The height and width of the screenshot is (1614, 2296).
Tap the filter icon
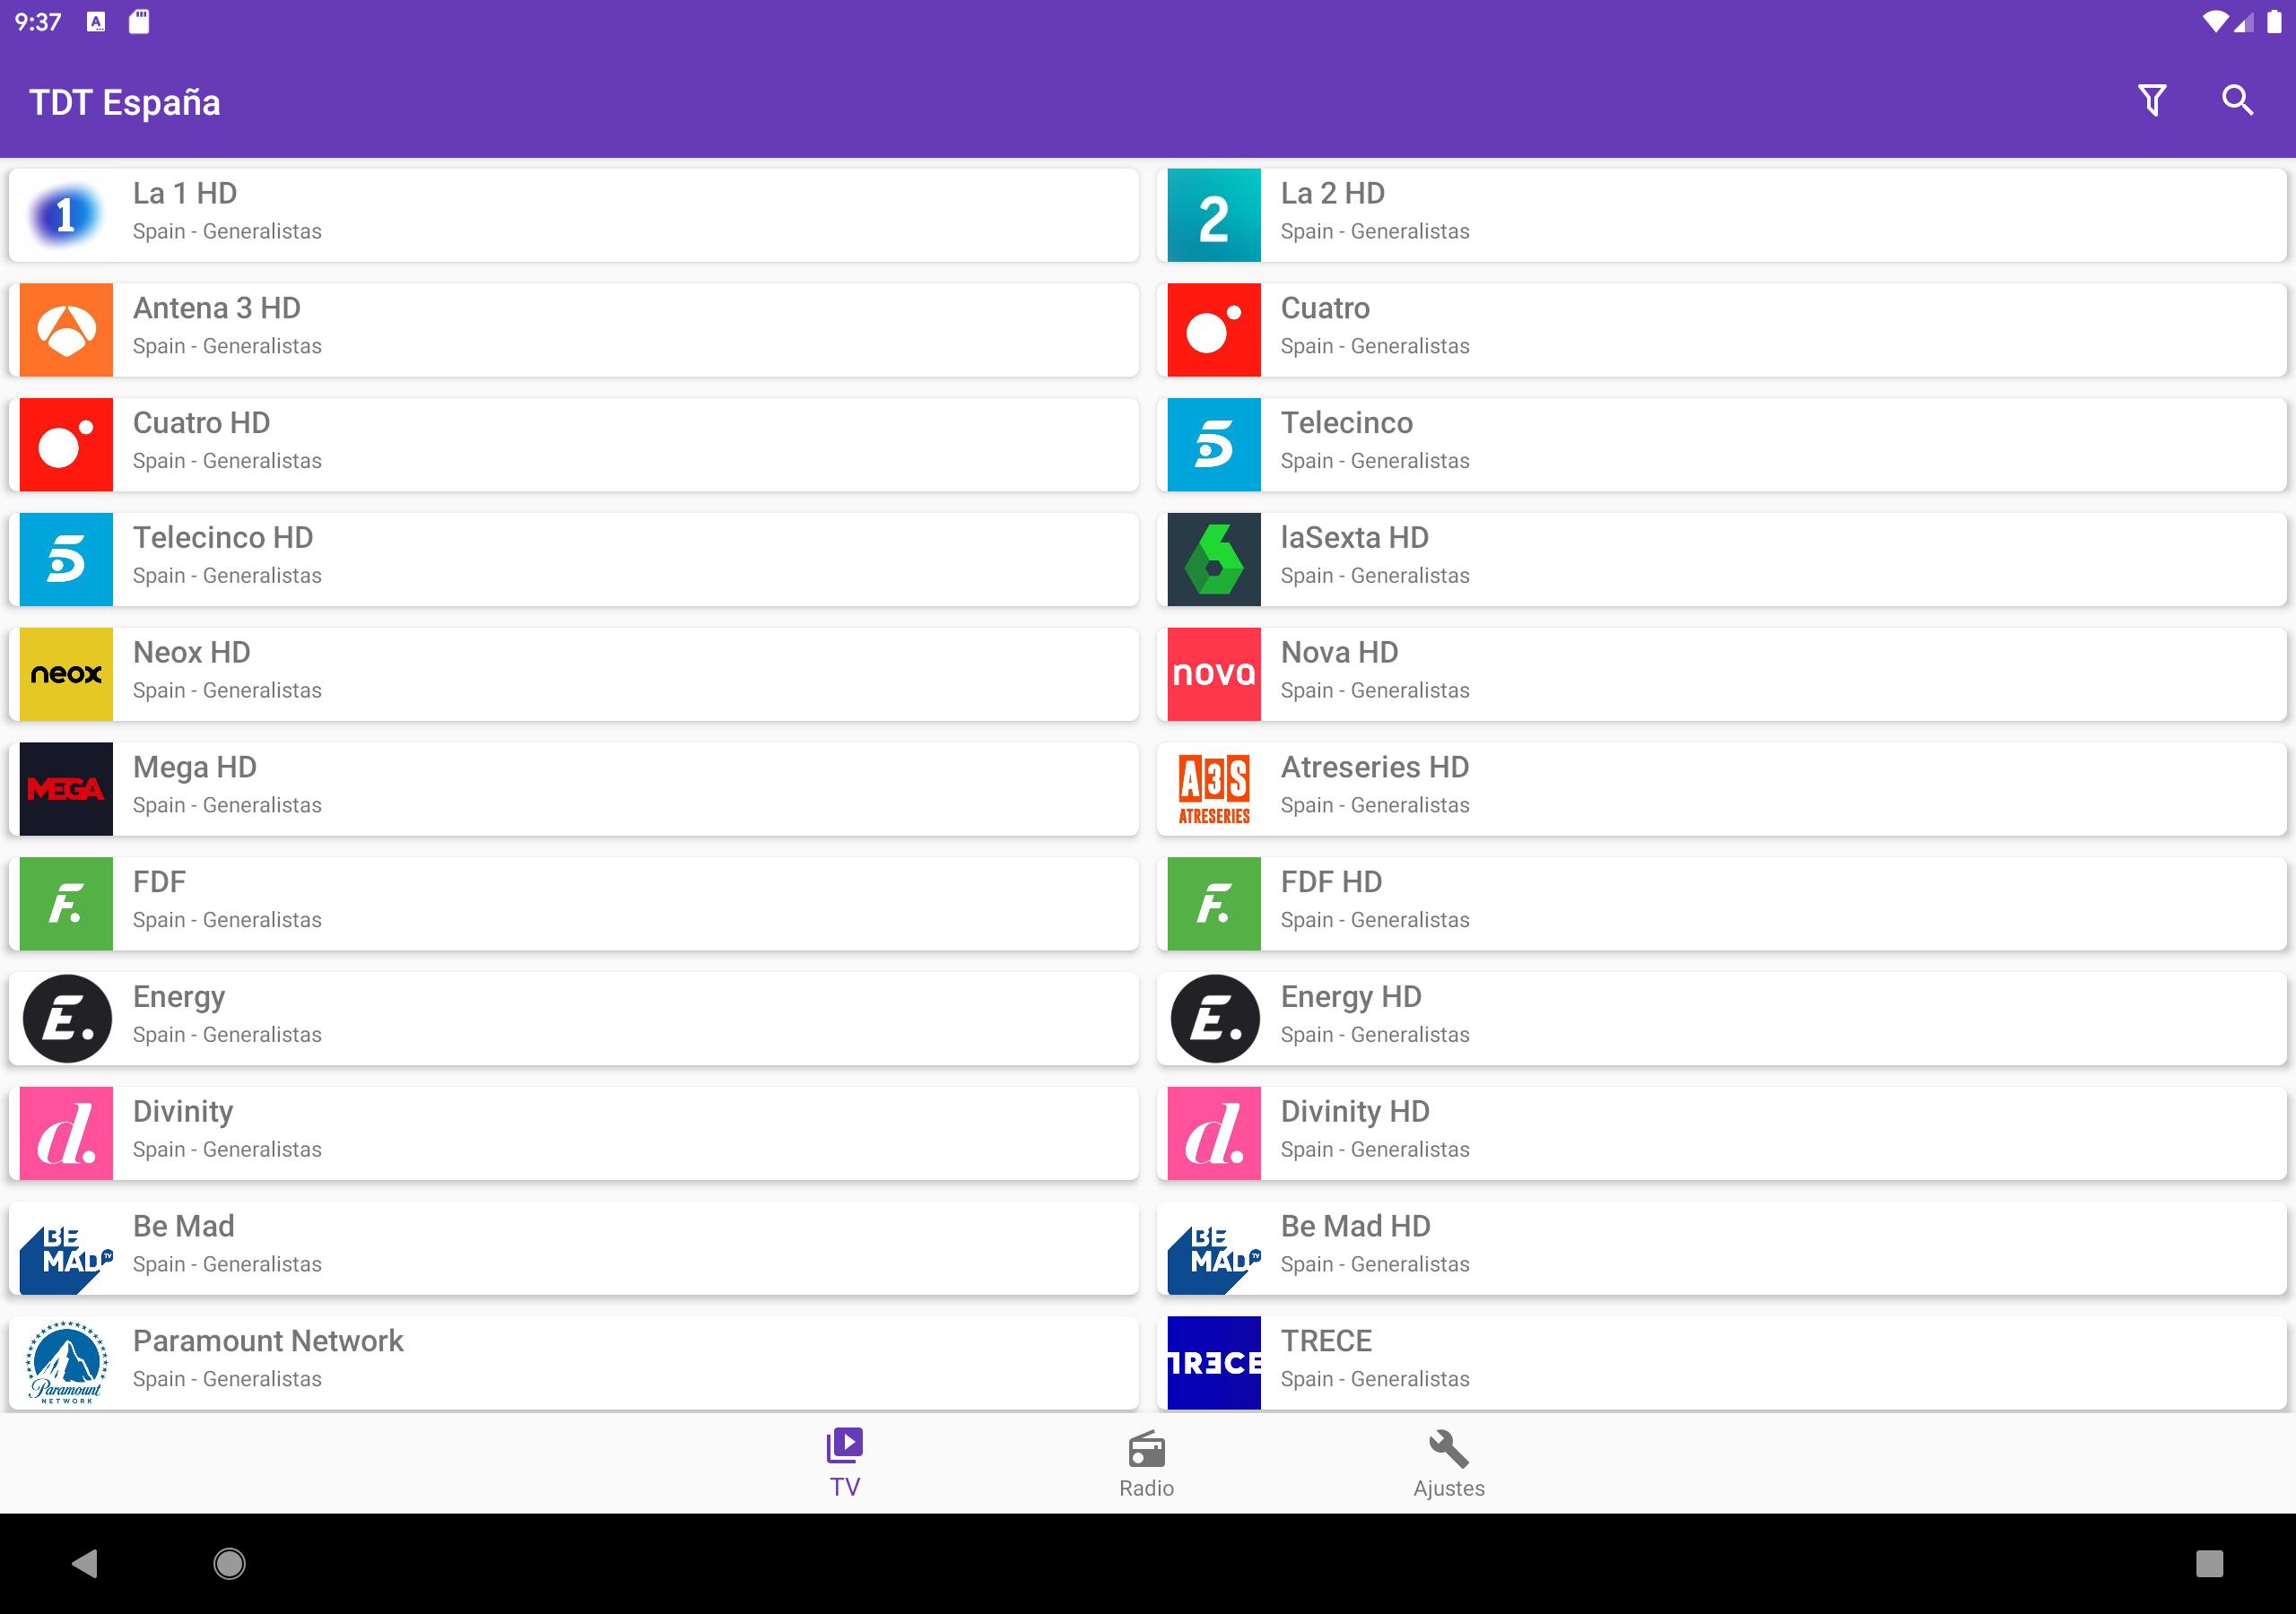point(2152,100)
